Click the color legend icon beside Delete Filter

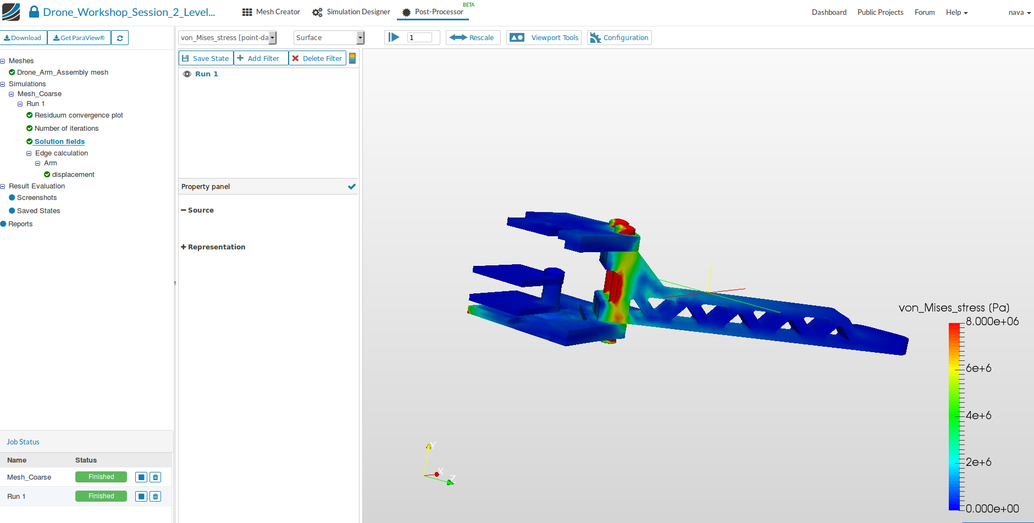click(x=352, y=58)
